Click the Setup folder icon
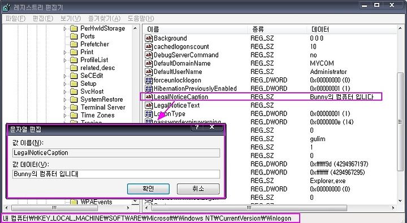 (74, 84)
